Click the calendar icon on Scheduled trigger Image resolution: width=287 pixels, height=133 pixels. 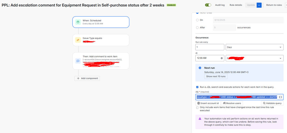click(x=78, y=22)
